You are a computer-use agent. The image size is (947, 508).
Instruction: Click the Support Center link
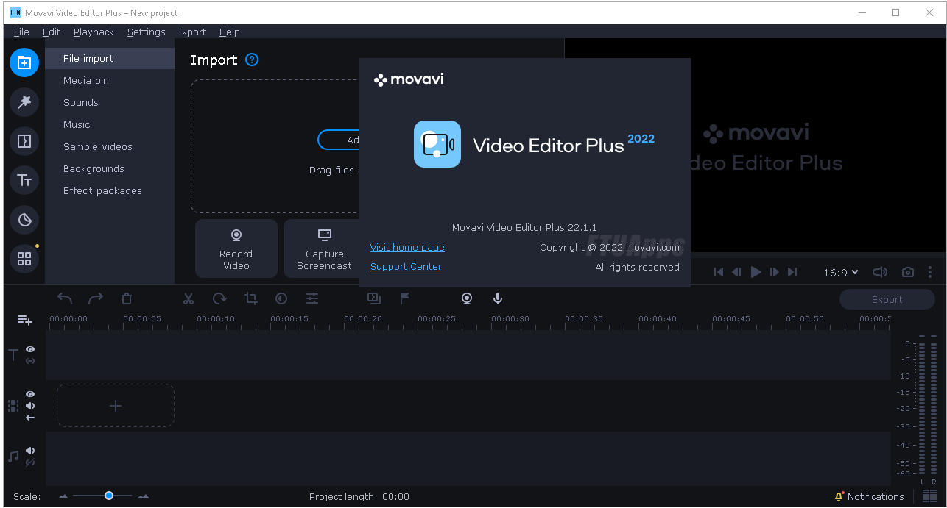coord(406,267)
